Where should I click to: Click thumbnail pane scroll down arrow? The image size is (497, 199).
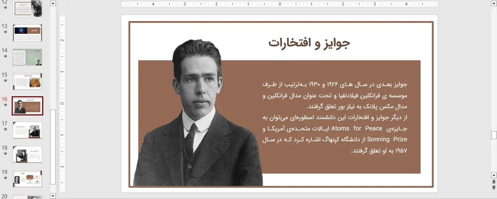(x=53, y=196)
